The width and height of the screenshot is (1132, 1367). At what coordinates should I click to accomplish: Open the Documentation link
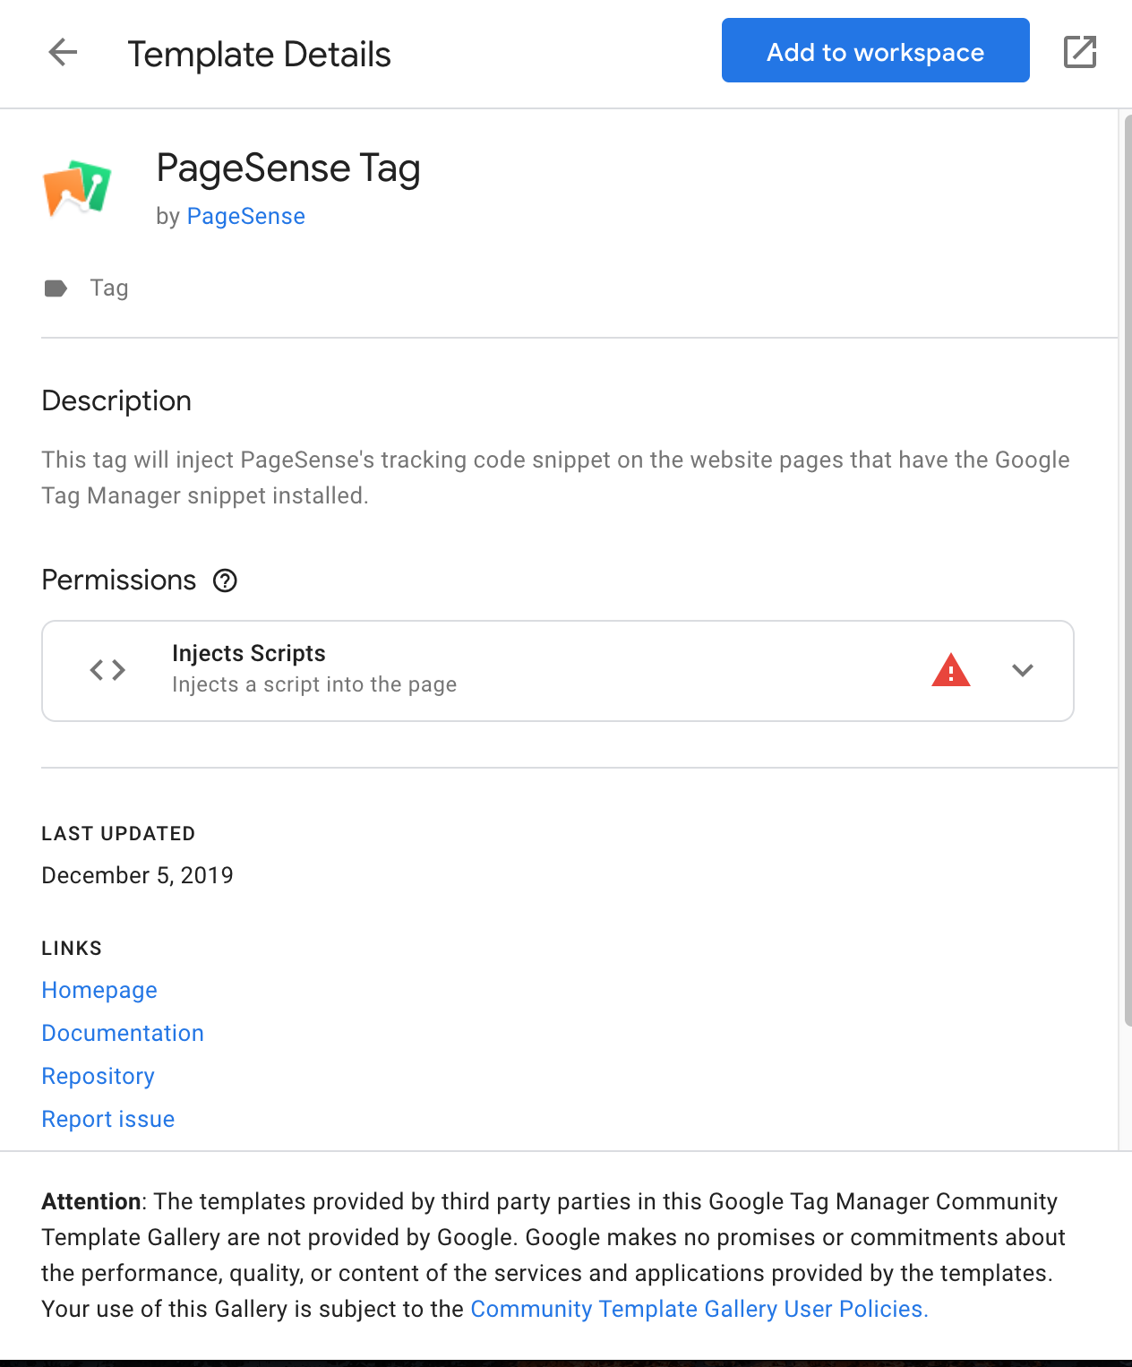coord(123,1033)
